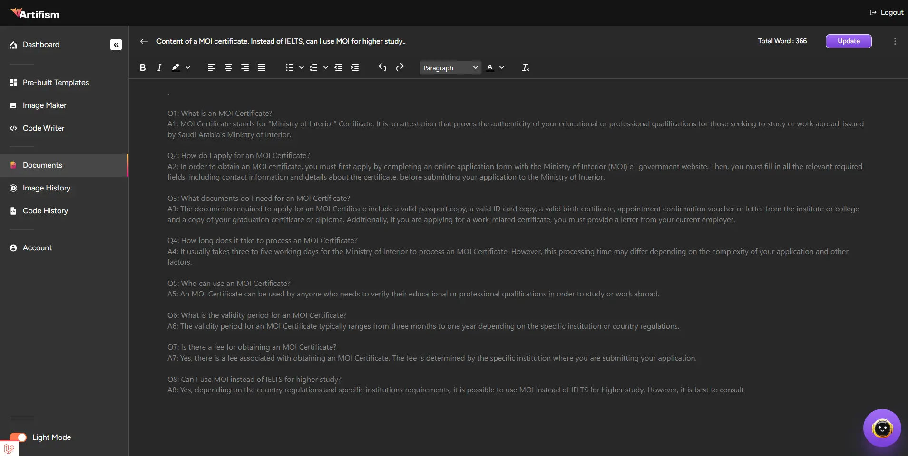Insert a numbered list
Image resolution: width=908 pixels, height=456 pixels.
313,67
